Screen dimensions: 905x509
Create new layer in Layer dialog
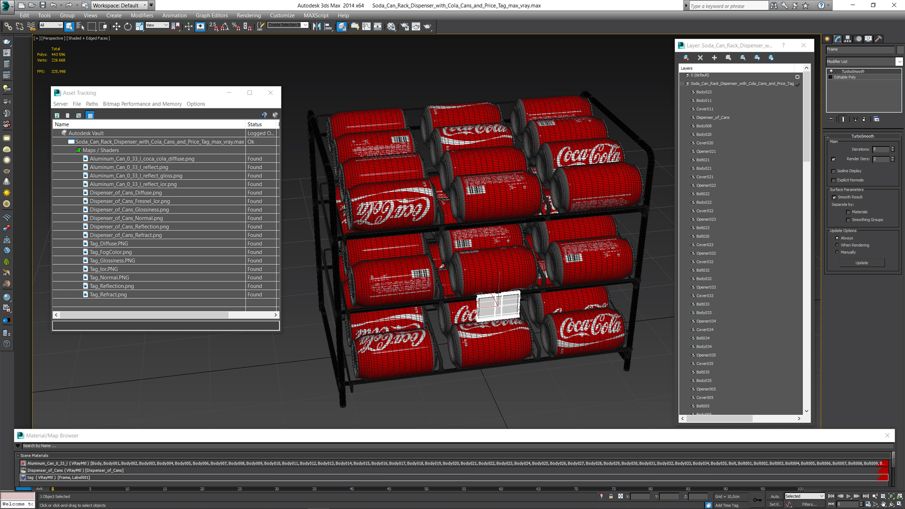click(x=686, y=57)
